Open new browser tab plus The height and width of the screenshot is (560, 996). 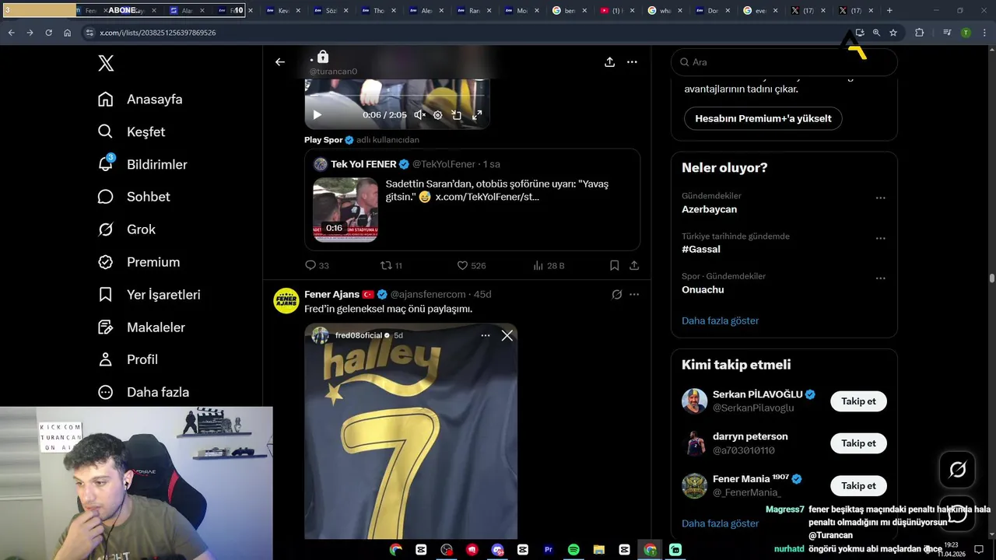pyautogui.click(x=889, y=11)
